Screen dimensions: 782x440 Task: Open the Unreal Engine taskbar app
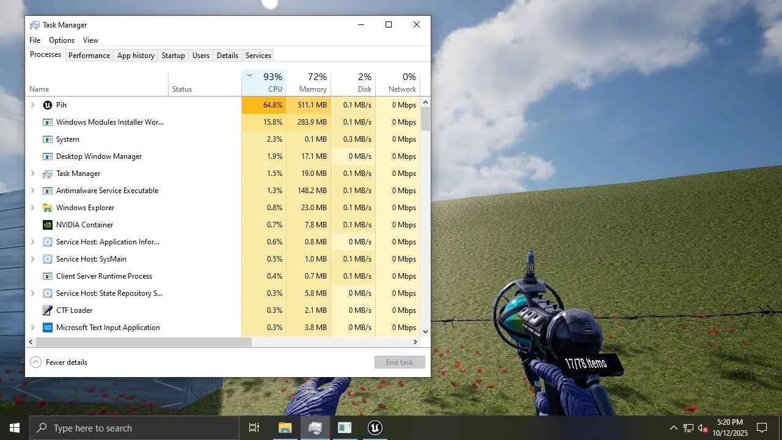[x=375, y=428]
